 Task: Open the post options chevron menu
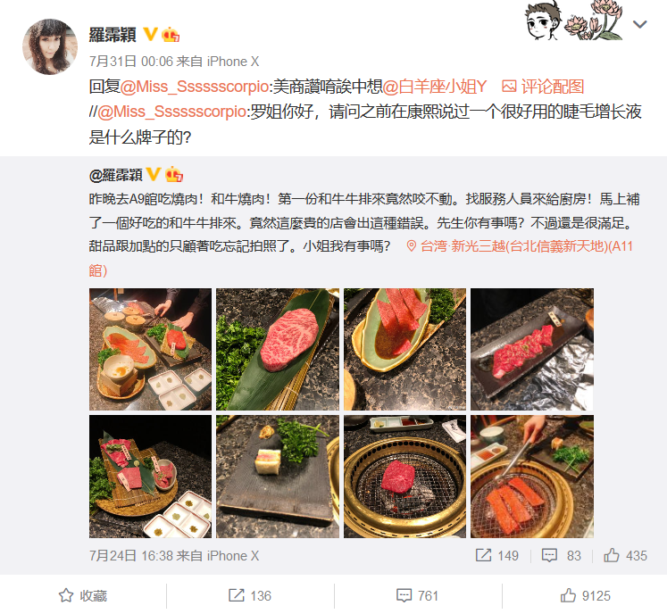pyautogui.click(x=640, y=24)
